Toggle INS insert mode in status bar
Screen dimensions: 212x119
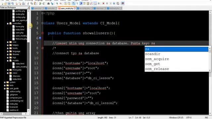[206, 118]
